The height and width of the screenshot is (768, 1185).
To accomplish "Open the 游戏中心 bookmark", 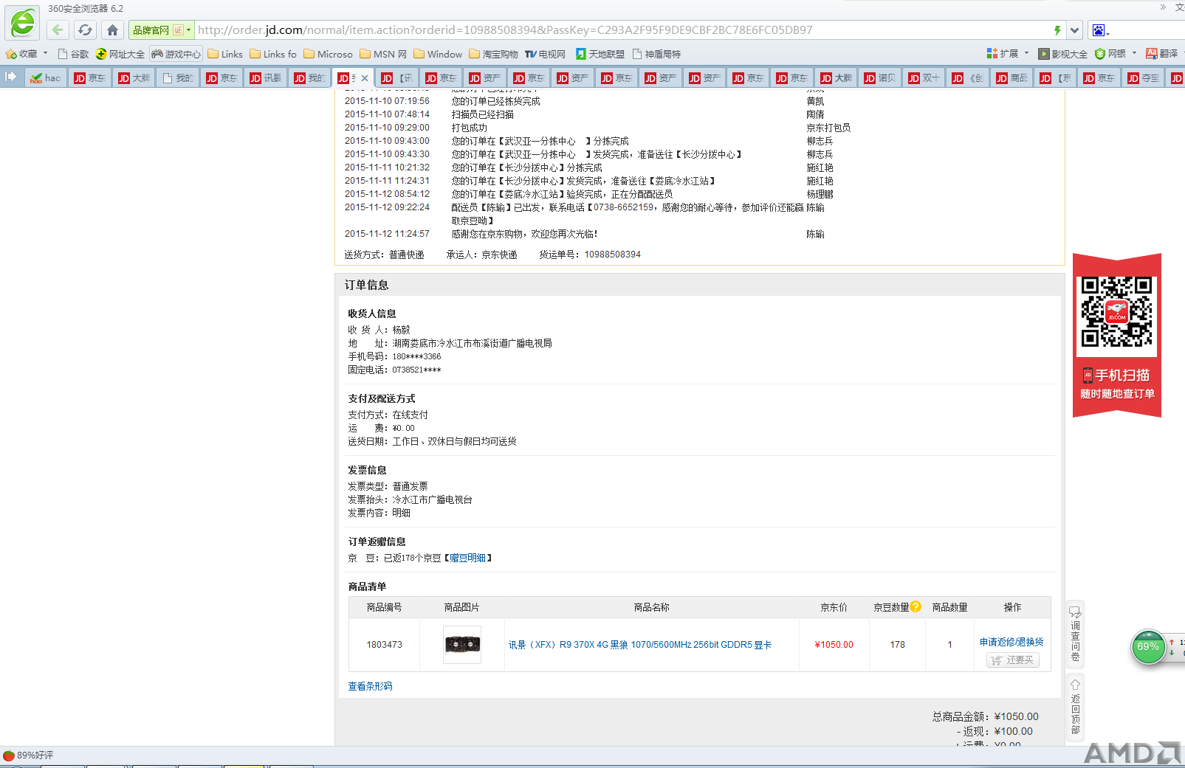I will click(x=176, y=54).
